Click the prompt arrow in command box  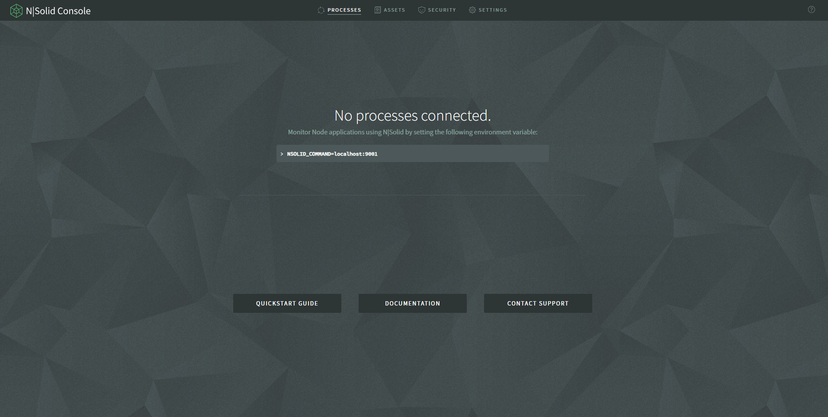(x=282, y=154)
